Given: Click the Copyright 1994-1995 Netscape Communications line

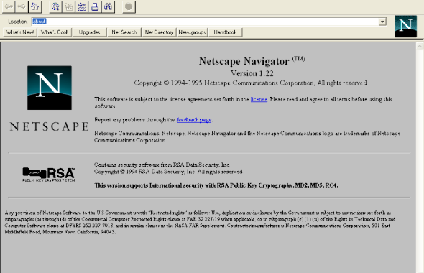Looking at the screenshot, I should [251, 83].
